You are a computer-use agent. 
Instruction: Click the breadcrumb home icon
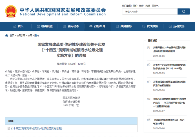point(6,36)
